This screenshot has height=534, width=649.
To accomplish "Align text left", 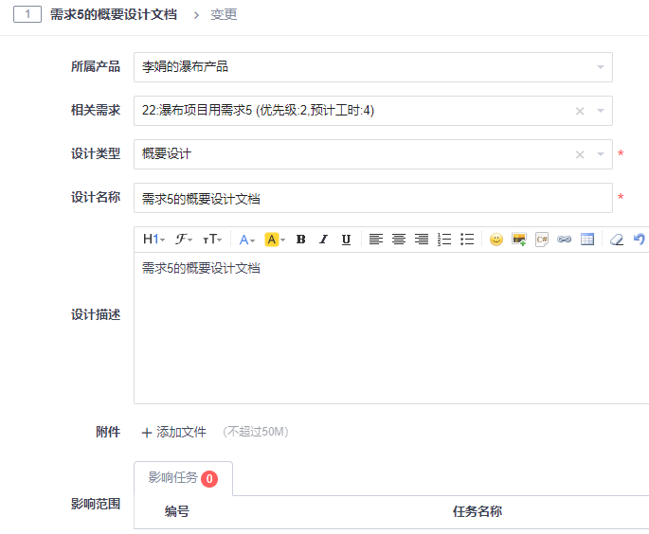I will (376, 240).
